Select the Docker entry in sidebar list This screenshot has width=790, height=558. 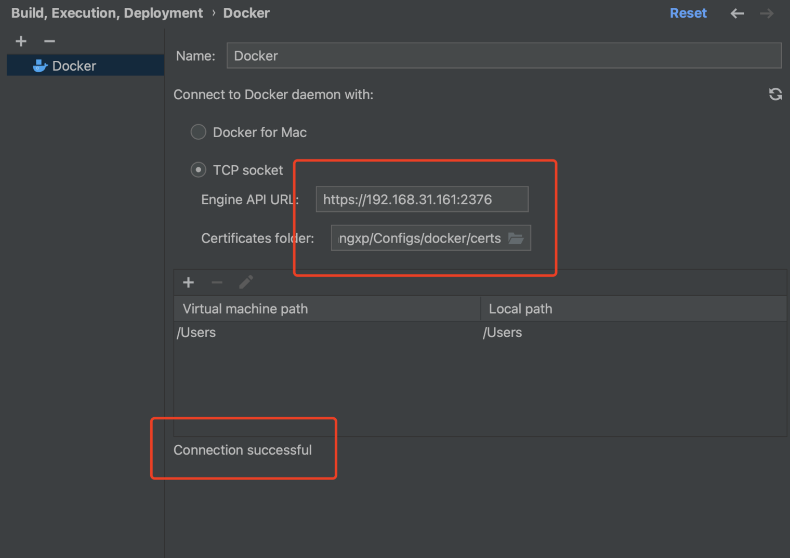[x=85, y=65]
